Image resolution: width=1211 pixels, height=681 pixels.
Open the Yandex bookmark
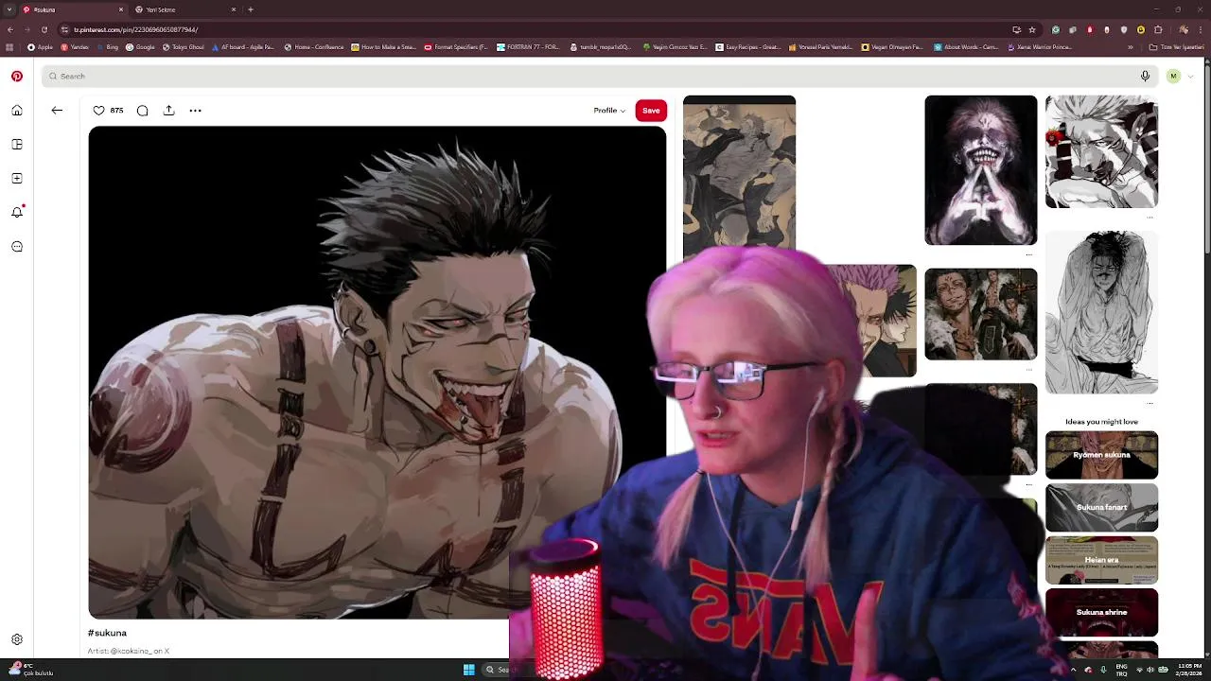click(75, 47)
